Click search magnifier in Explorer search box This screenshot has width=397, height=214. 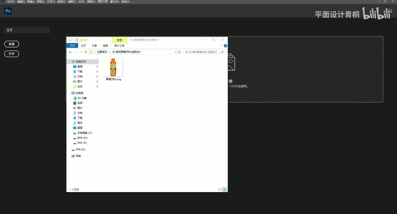222,52
